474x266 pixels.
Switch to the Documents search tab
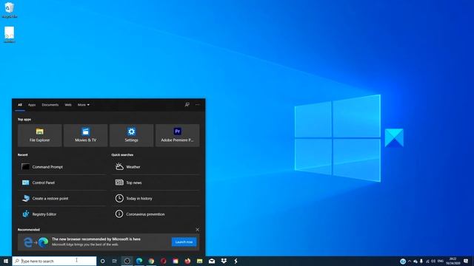pyautogui.click(x=50, y=105)
